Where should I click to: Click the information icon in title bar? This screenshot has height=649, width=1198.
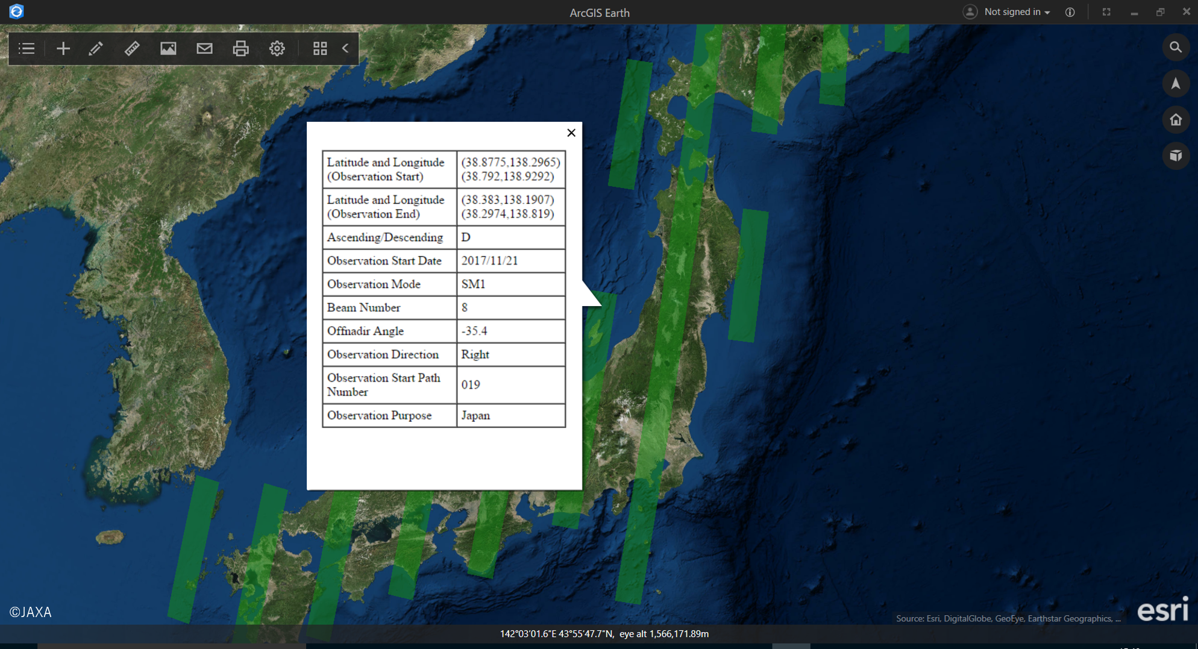click(1070, 12)
